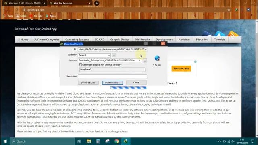Click the Start for free ad button

181,68
